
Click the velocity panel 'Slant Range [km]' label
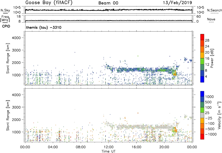8,115
